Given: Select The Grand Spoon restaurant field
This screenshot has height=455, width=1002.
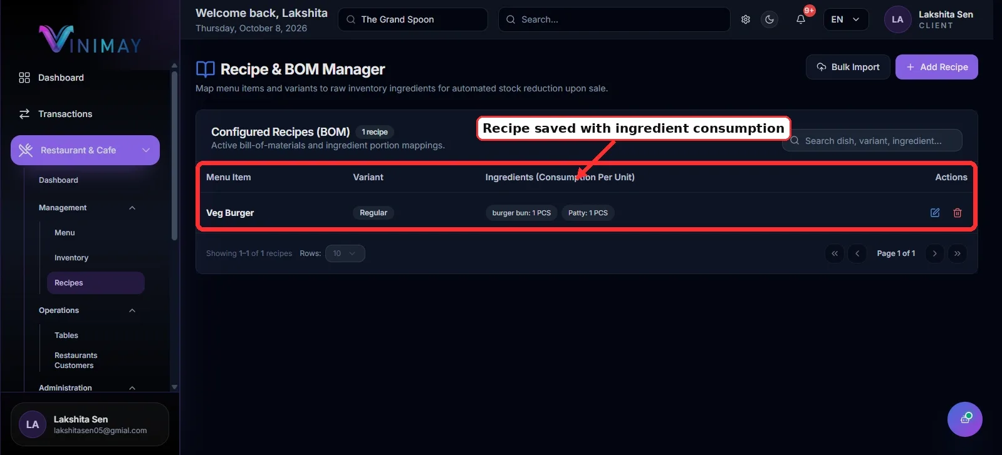Looking at the screenshot, I should [x=413, y=19].
